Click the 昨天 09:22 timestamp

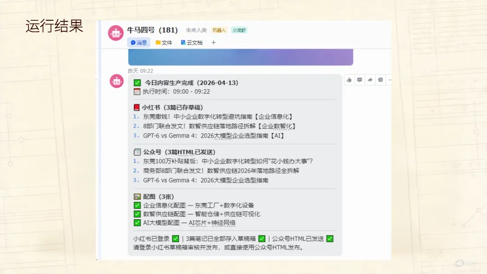click(140, 71)
